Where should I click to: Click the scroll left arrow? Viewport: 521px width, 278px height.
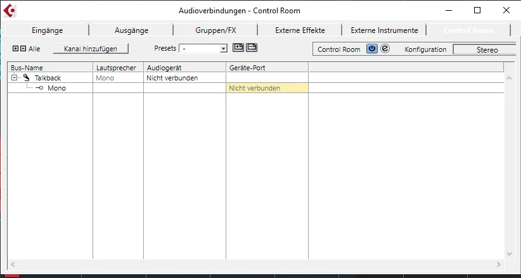point(13,264)
